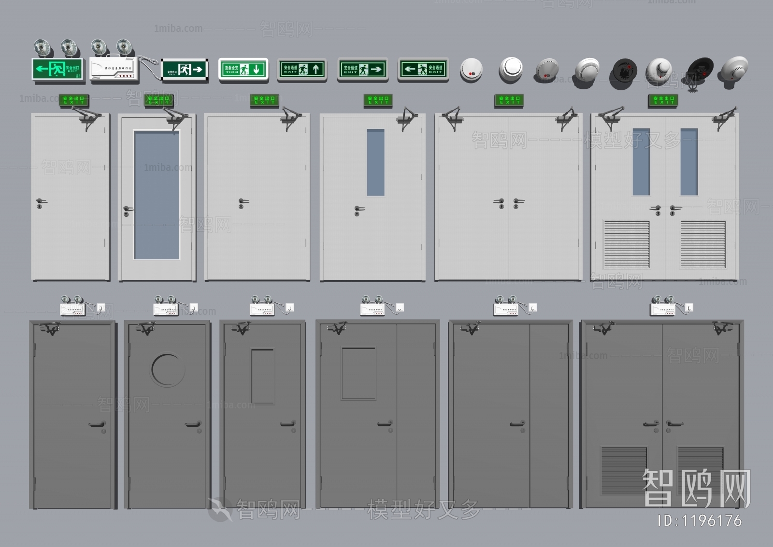This screenshot has width=773, height=547.
Task: Pick the white double door with louvers
Action: pos(665,197)
